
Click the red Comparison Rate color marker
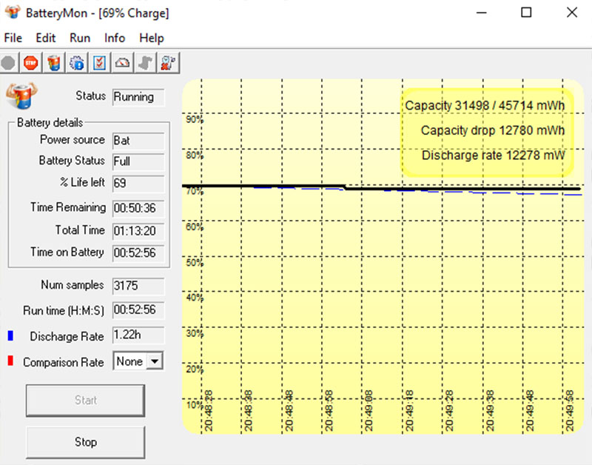(10, 361)
